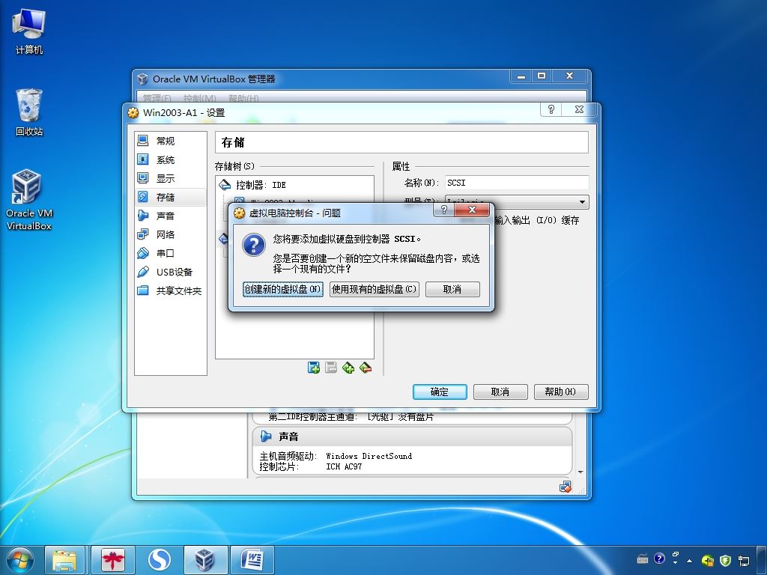Close the 虚拟电脑控制台 question dialog
This screenshot has height=575, width=767.
pyautogui.click(x=472, y=210)
